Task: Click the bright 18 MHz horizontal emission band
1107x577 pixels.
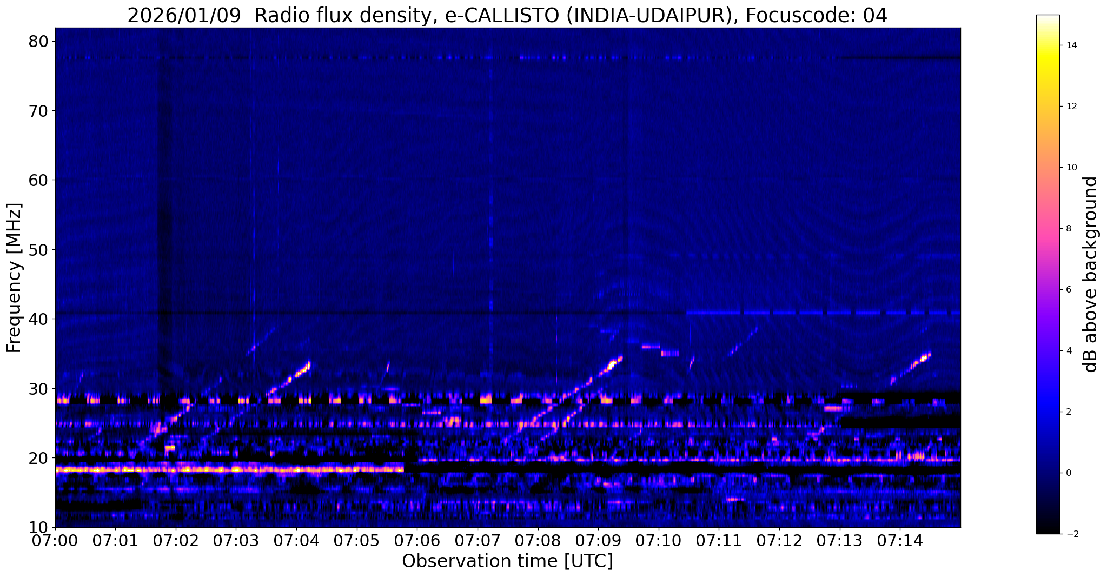Action: coord(230,469)
